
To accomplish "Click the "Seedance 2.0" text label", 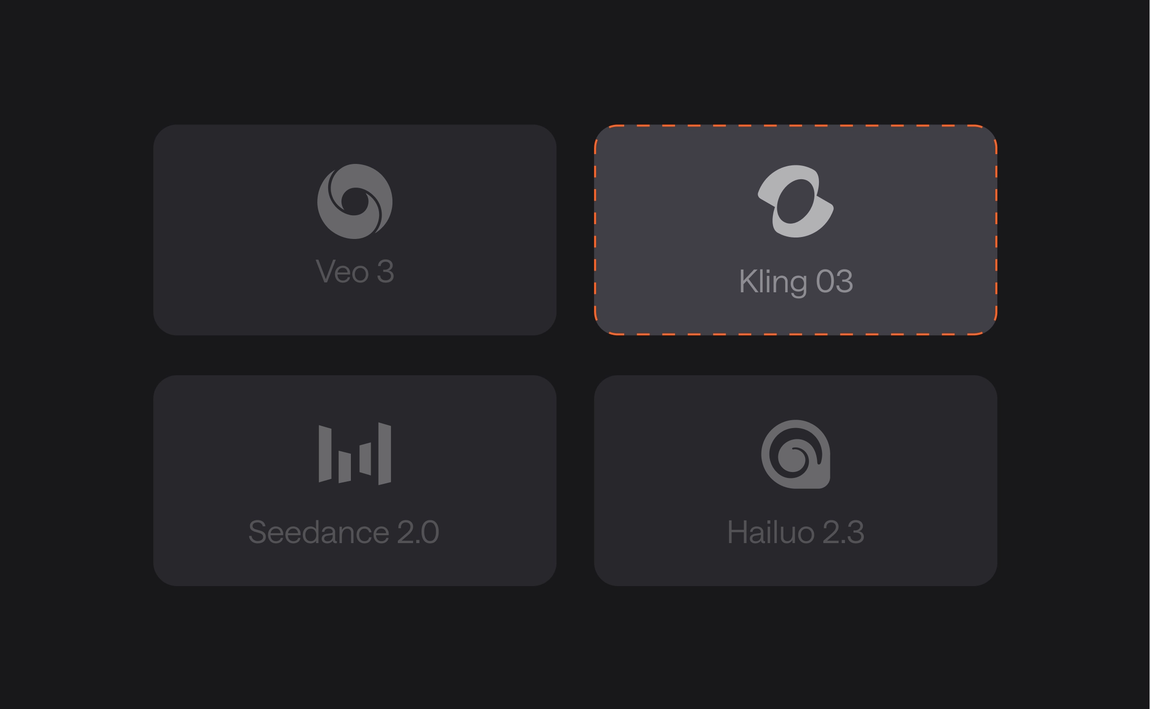I will click(x=343, y=532).
